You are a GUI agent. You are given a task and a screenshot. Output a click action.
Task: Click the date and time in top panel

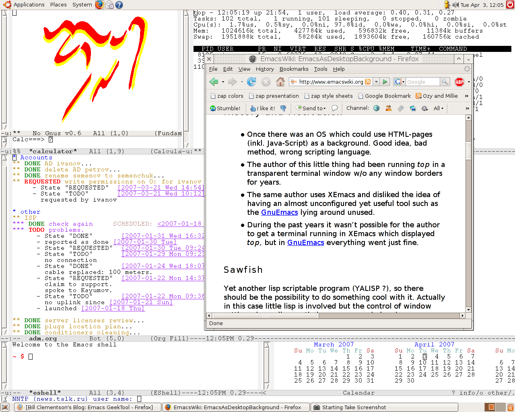(482, 5)
